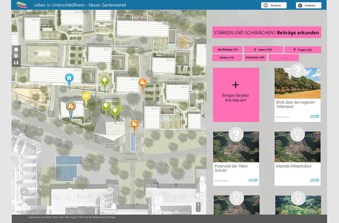Open the Feedback button
339x223 pixels.
[x=308, y=5]
